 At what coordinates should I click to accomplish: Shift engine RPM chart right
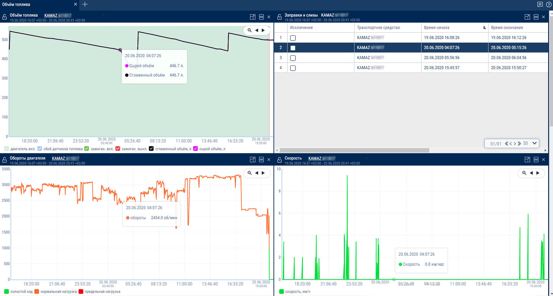pos(263,173)
